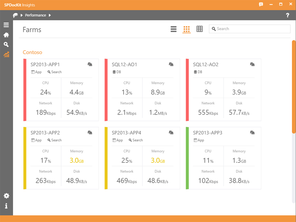Click Network value 555Kbps
This screenshot has height=222, width=296.
point(208,112)
